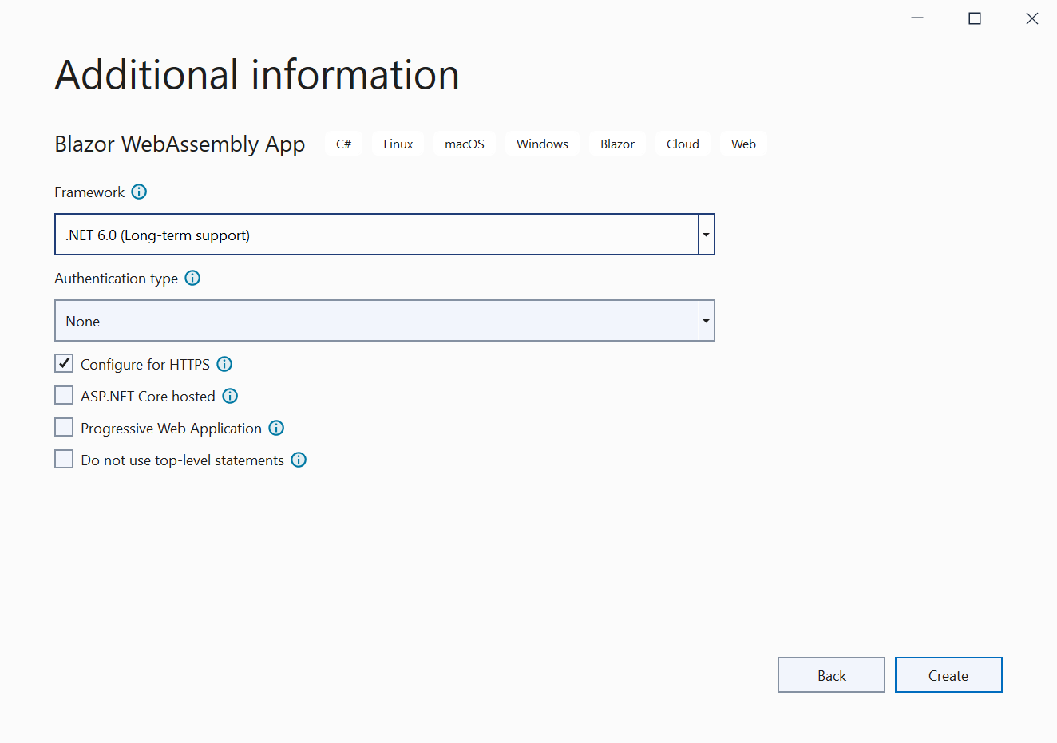
Task: Click the Authentication type info icon
Action: pos(192,278)
